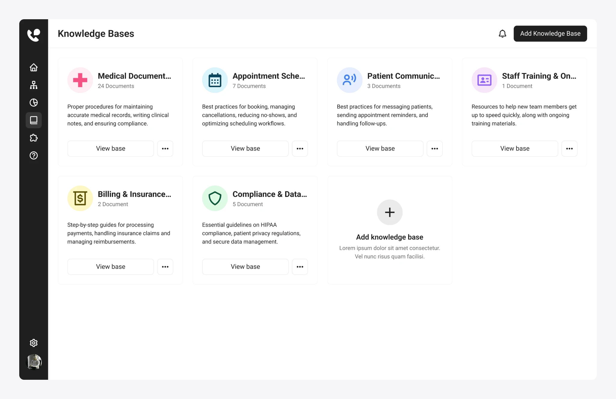View base for Billing & Insurance
The width and height of the screenshot is (616, 399).
(110, 267)
